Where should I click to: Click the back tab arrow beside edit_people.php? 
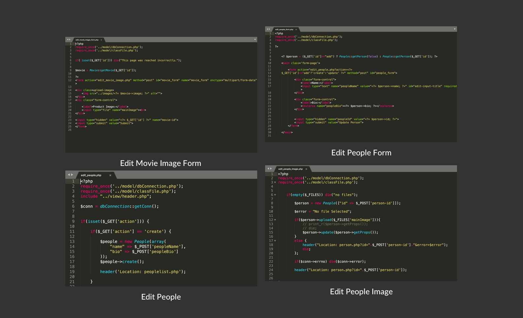[x=69, y=175]
